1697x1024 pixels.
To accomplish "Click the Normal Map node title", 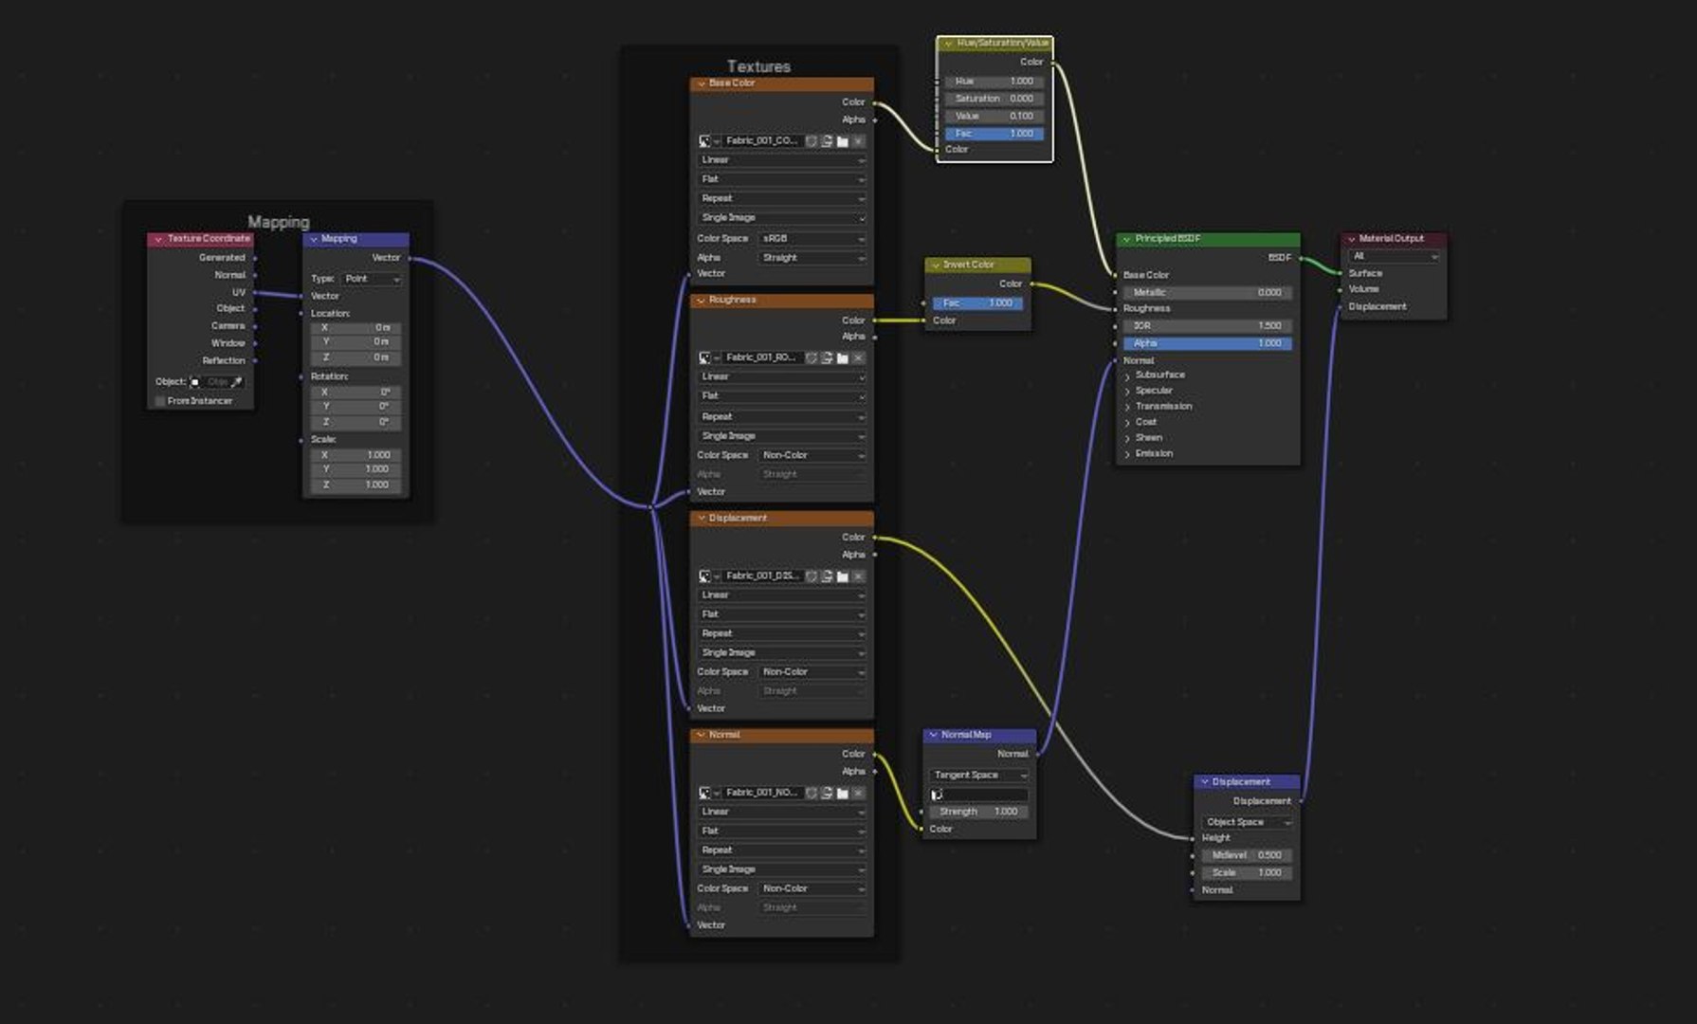I will (x=966, y=735).
